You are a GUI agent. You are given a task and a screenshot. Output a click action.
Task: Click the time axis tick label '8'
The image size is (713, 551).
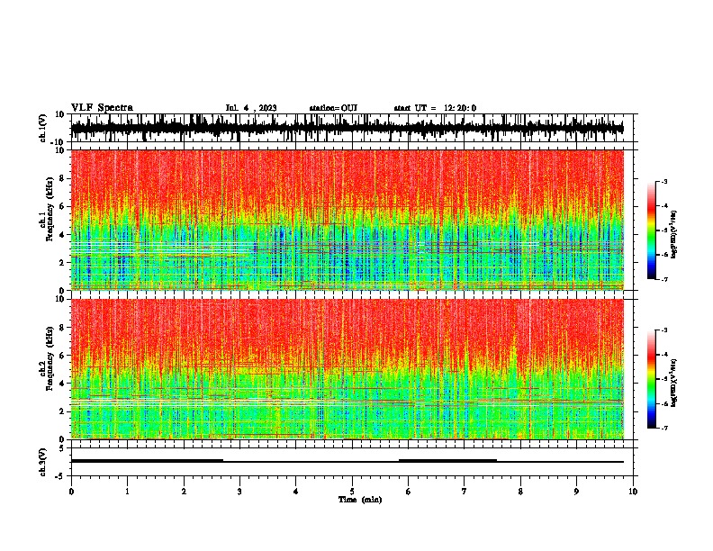click(520, 492)
